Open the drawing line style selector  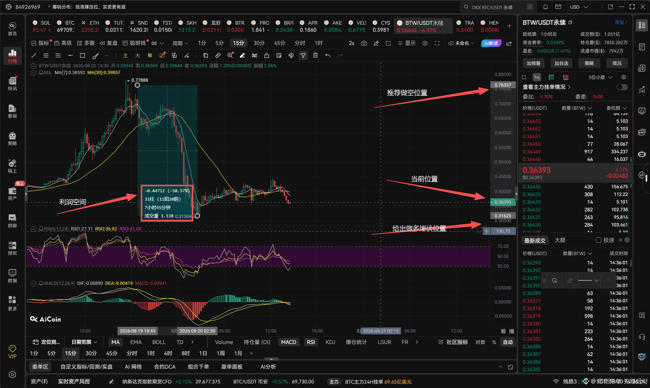point(588,281)
